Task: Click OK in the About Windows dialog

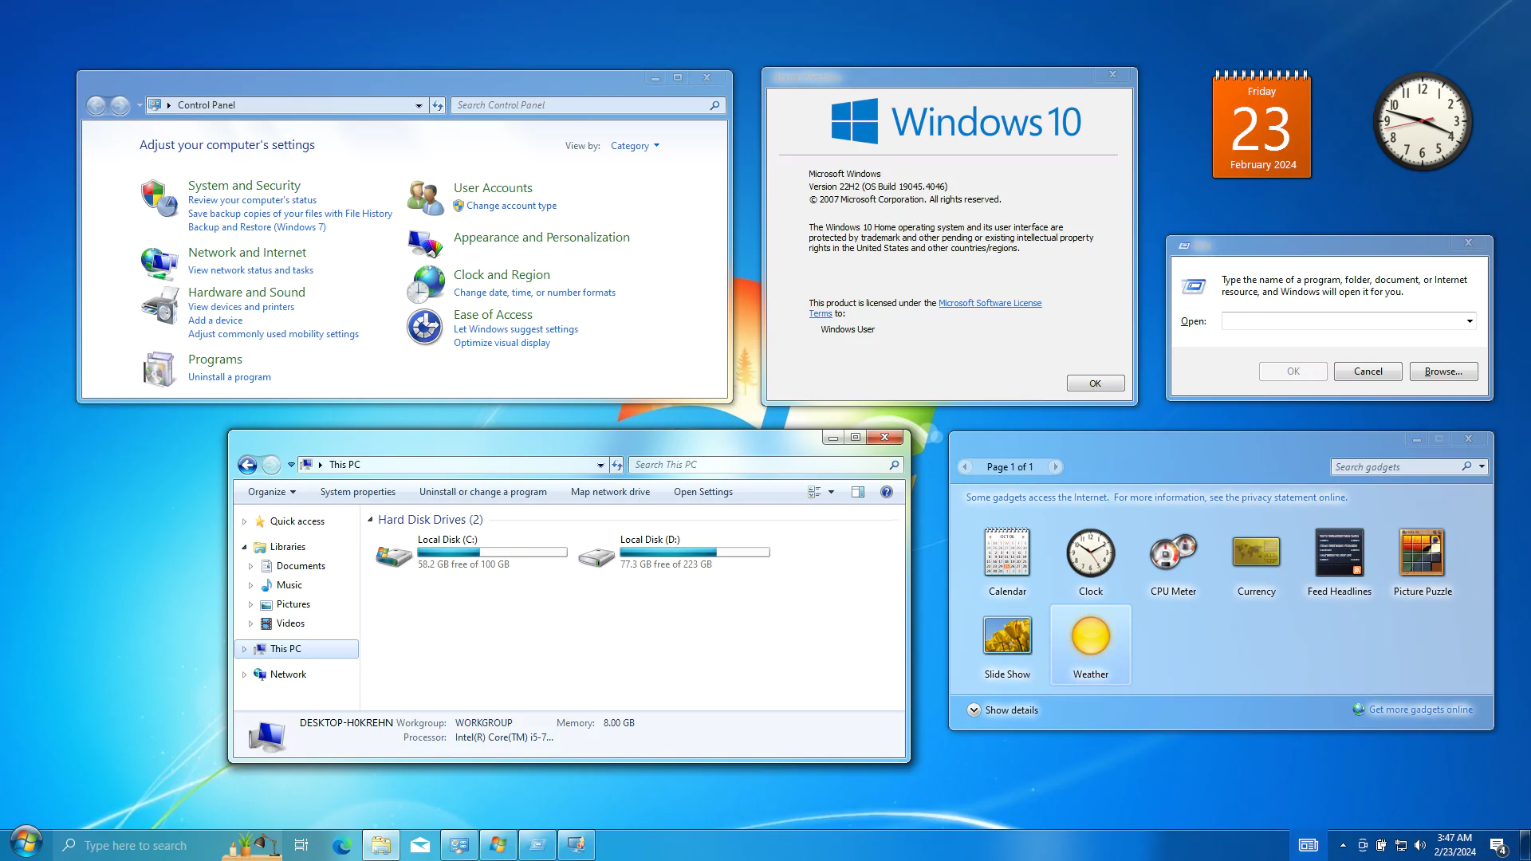Action: point(1095,383)
